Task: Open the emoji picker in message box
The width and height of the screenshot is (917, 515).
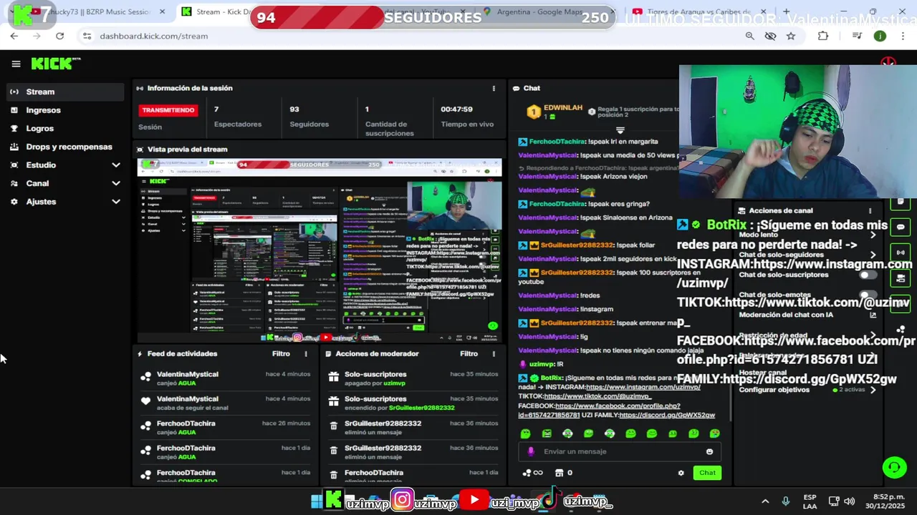Action: [x=710, y=451]
